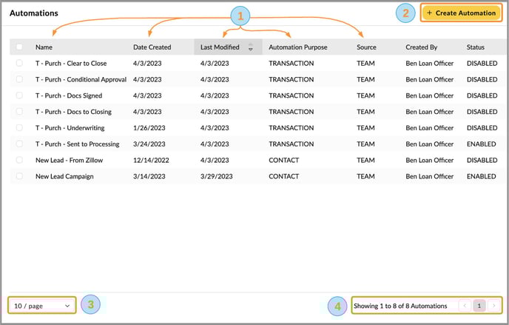Click the Created By column header
Screen dimensions: 509x325
tap(421, 47)
